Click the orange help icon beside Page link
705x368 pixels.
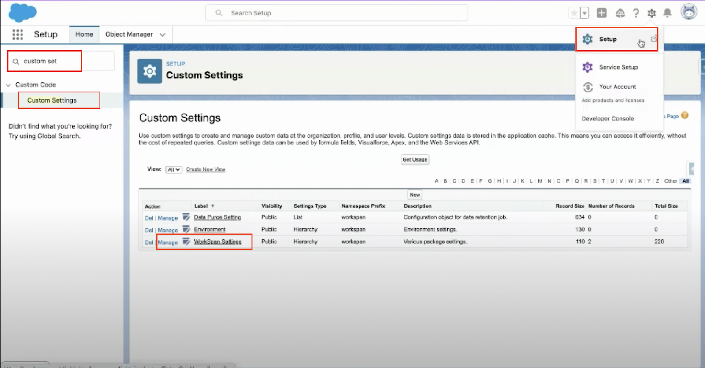(684, 115)
